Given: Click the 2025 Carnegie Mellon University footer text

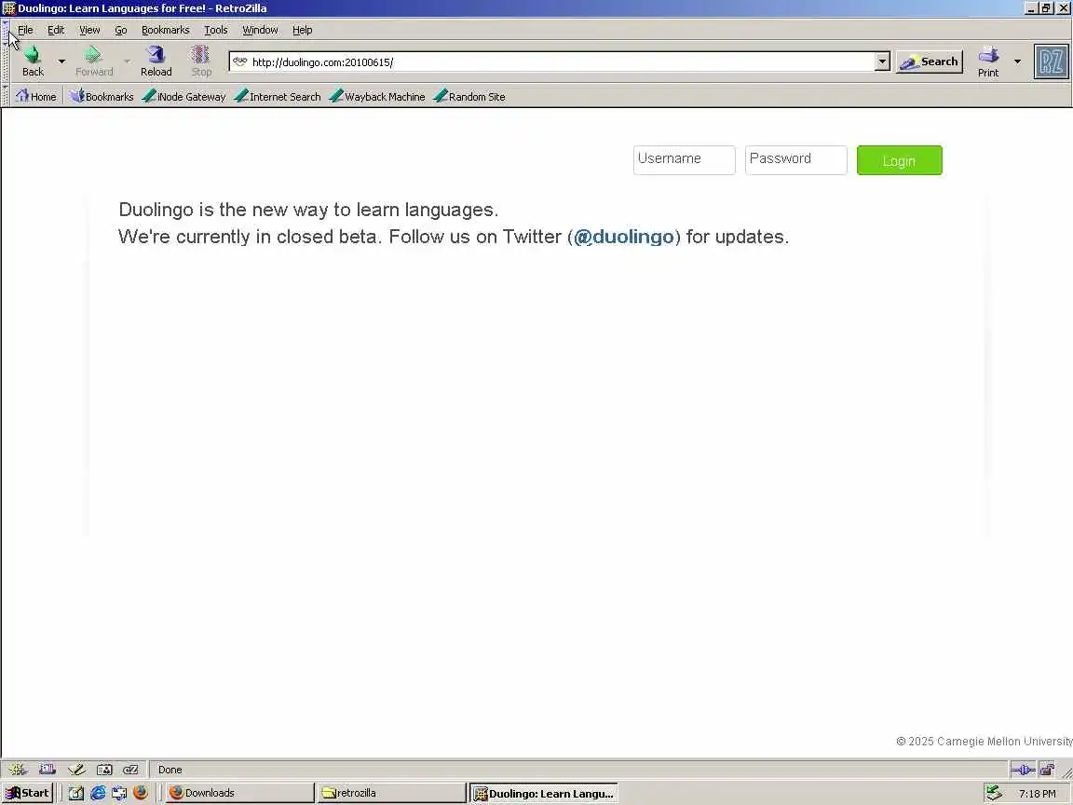Looking at the screenshot, I should [985, 742].
